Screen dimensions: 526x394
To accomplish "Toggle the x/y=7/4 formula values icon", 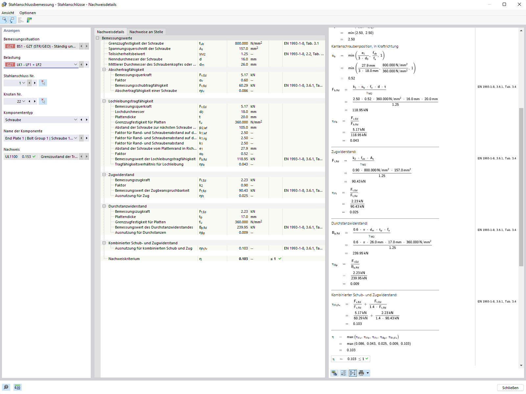I will [353, 373].
